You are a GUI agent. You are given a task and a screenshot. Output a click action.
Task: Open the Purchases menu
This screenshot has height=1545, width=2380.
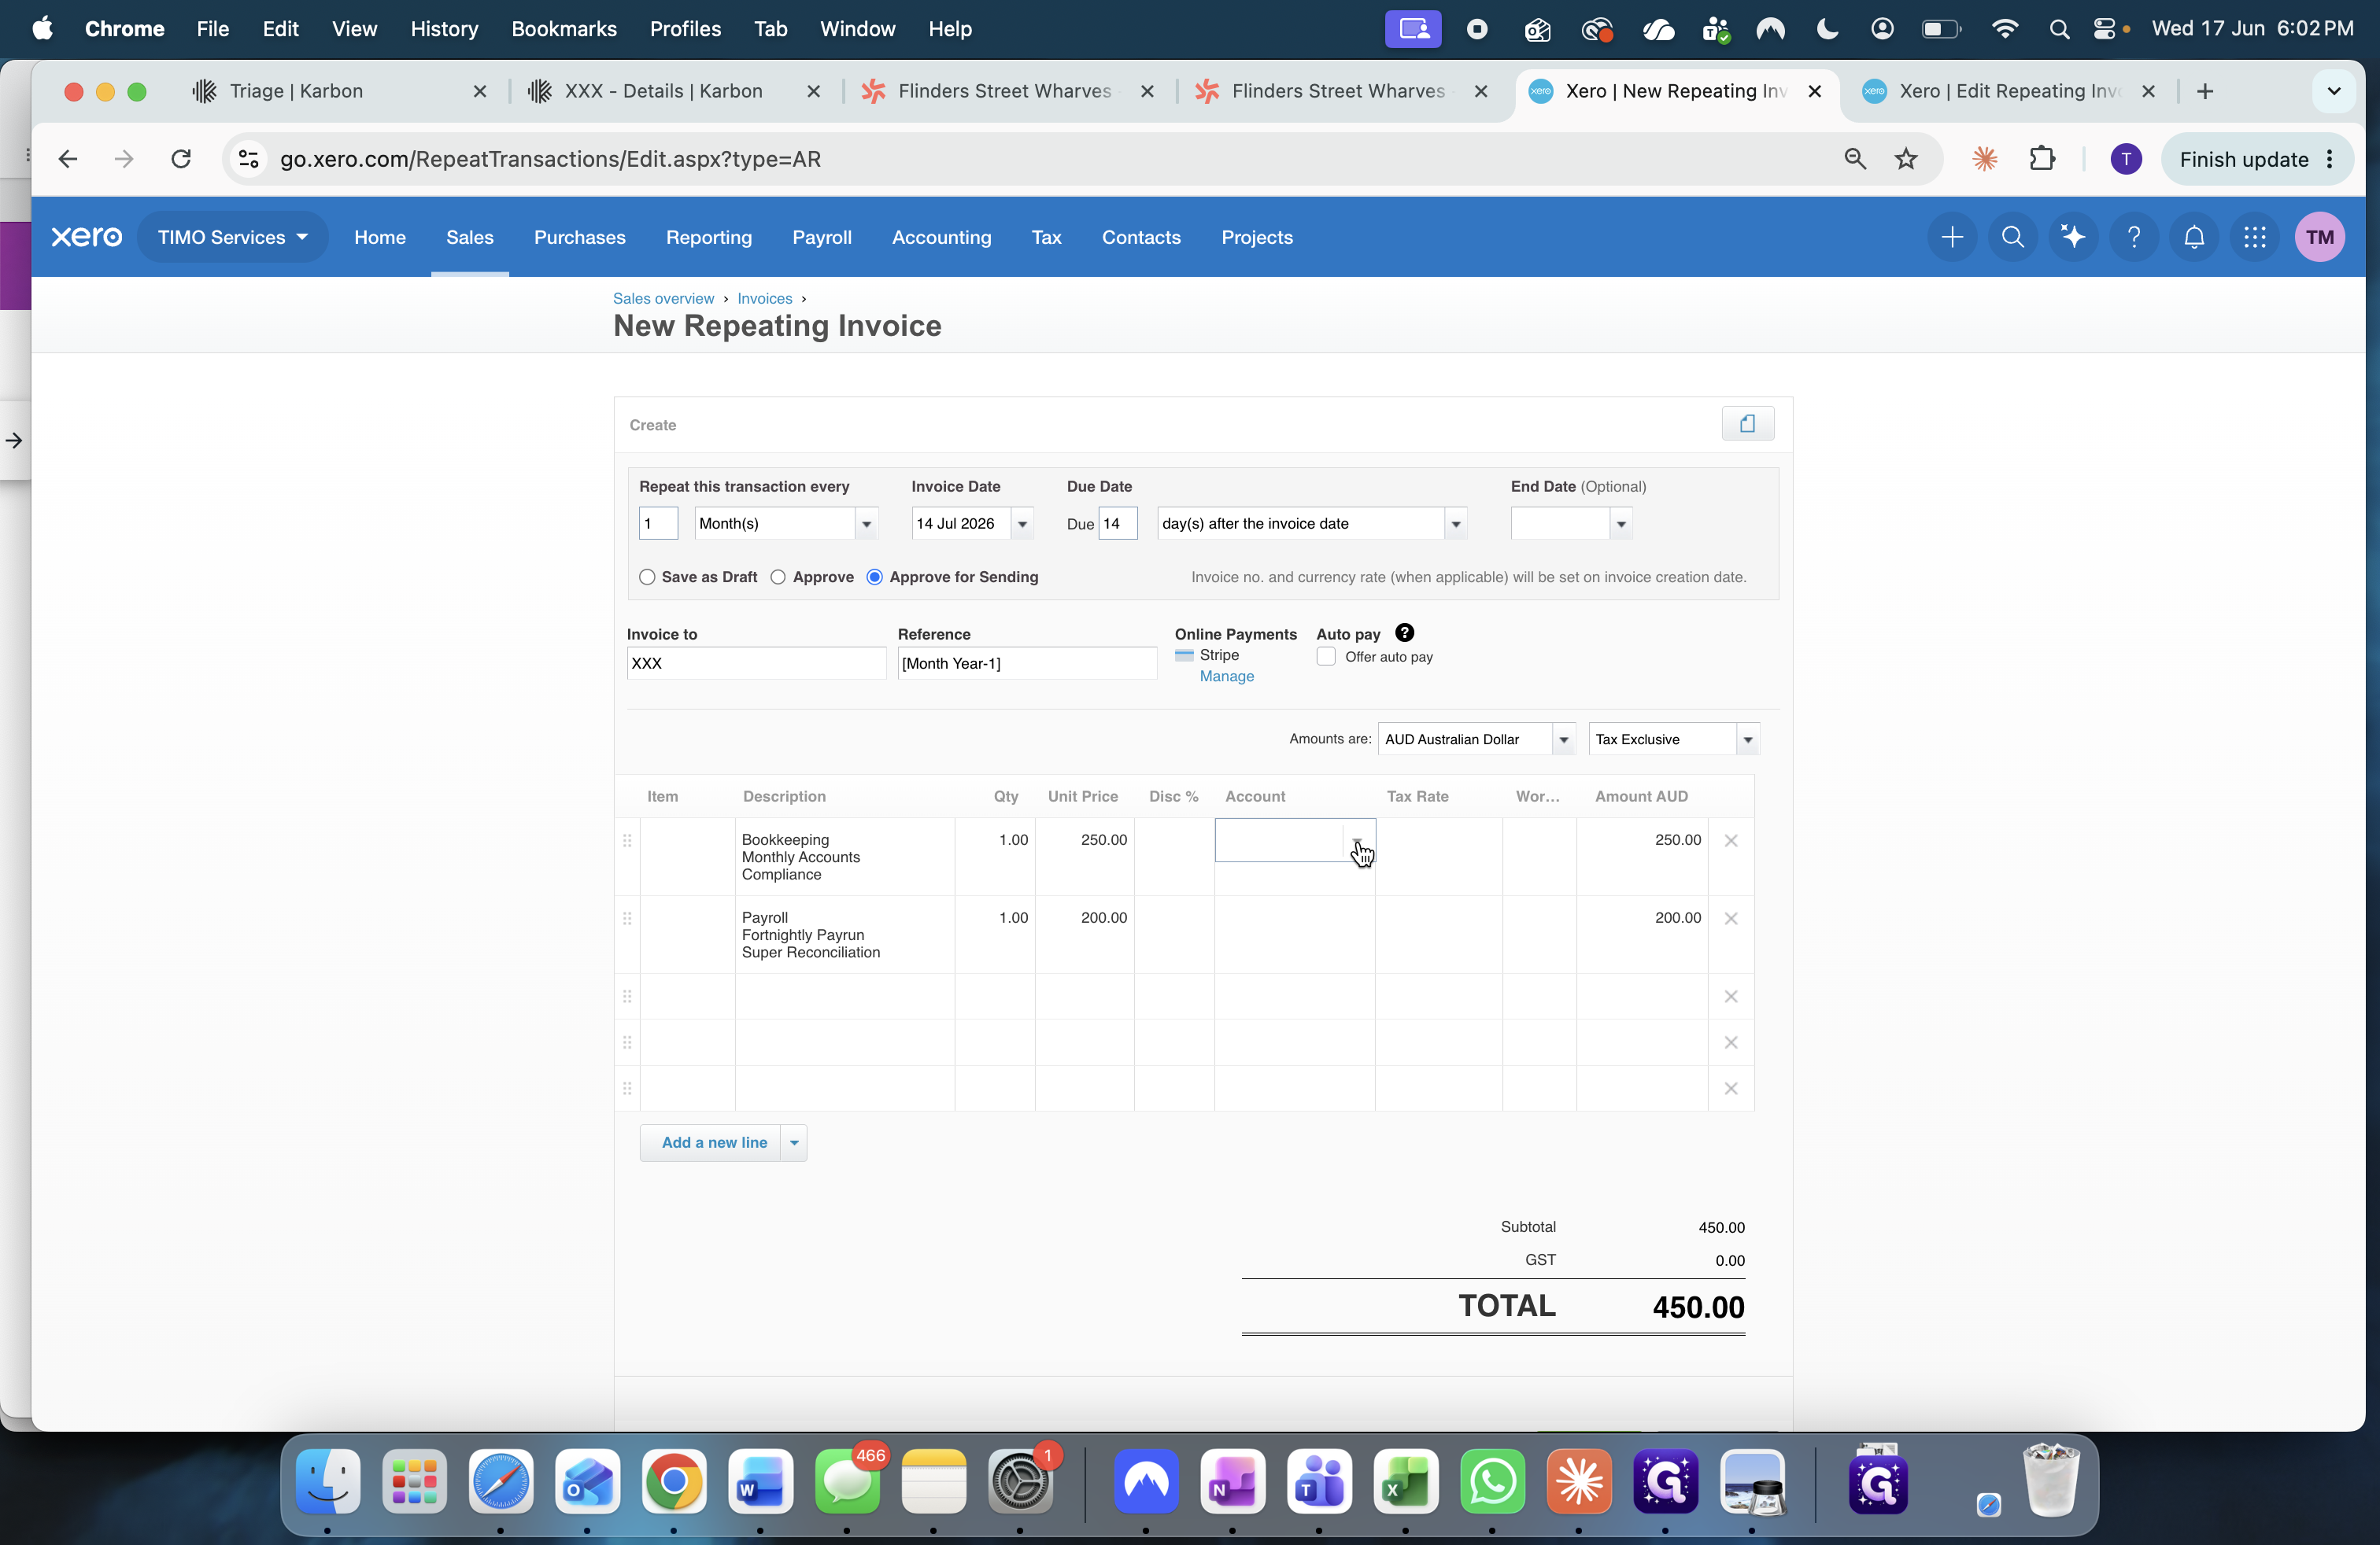point(579,237)
